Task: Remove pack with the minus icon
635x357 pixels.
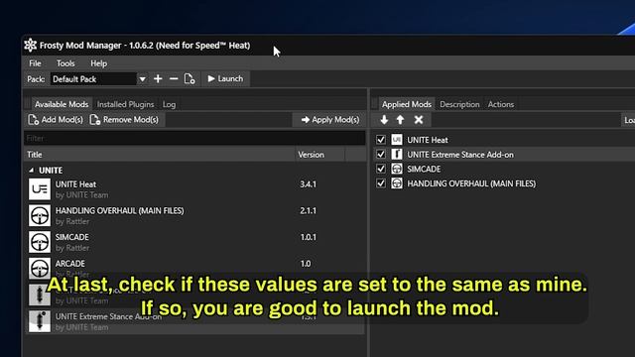Action: (x=174, y=79)
